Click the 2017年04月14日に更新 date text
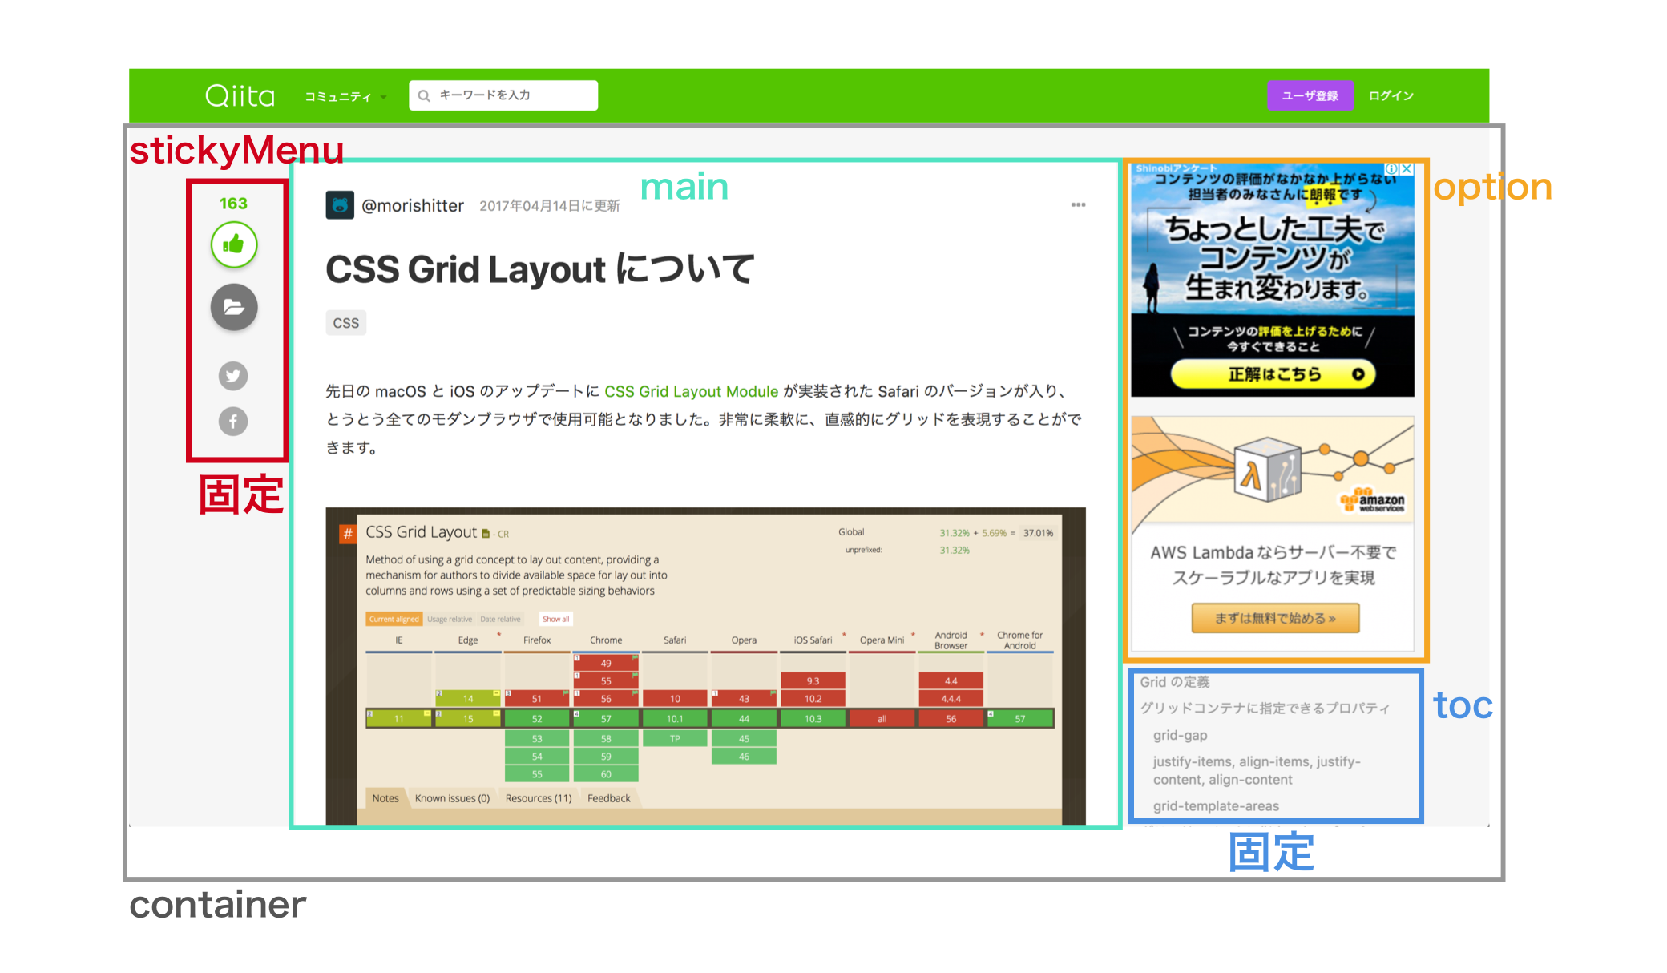This screenshot has height=973, width=1667. click(x=550, y=206)
